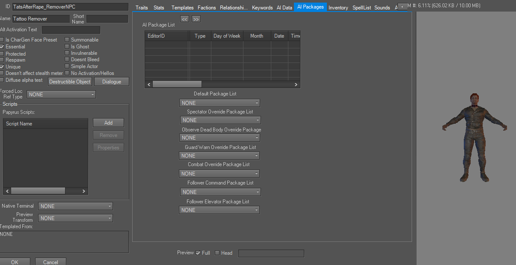
Task: Click the NPC preview model
Action: click(x=474, y=137)
